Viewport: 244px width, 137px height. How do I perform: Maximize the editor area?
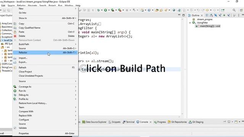point(183,15)
